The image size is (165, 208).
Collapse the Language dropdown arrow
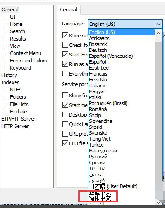(159, 24)
